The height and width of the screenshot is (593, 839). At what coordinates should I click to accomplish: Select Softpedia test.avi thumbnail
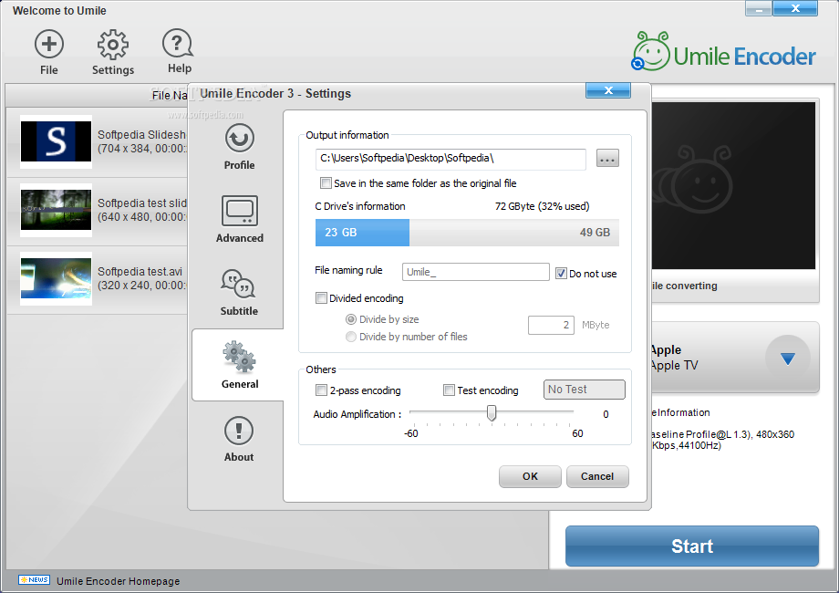click(x=57, y=279)
